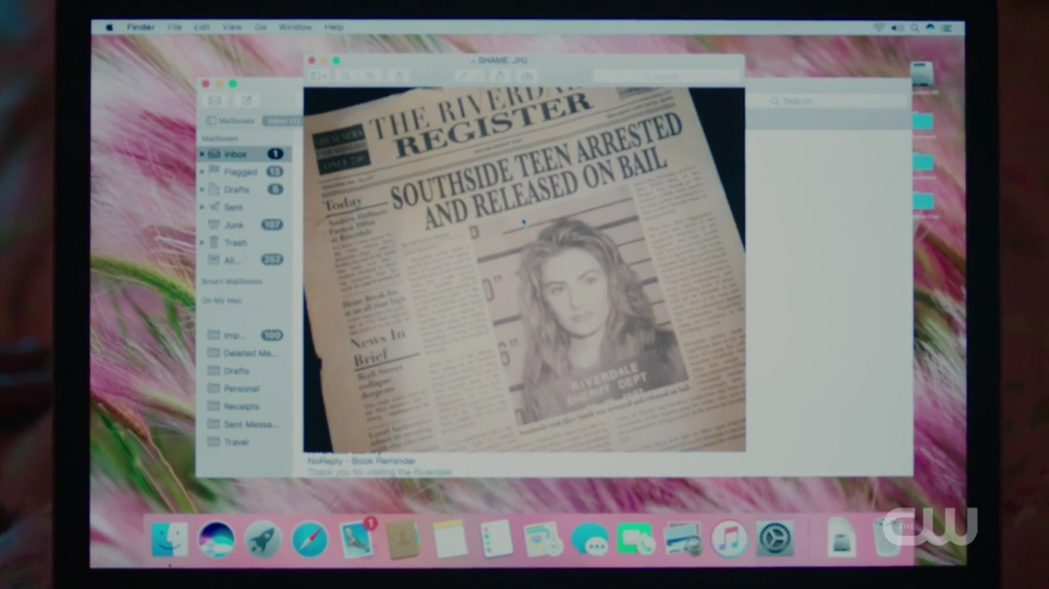Toggle the Mailboxes button in Mail favorites bar
Screen dimensions: 1049x589
231,121
